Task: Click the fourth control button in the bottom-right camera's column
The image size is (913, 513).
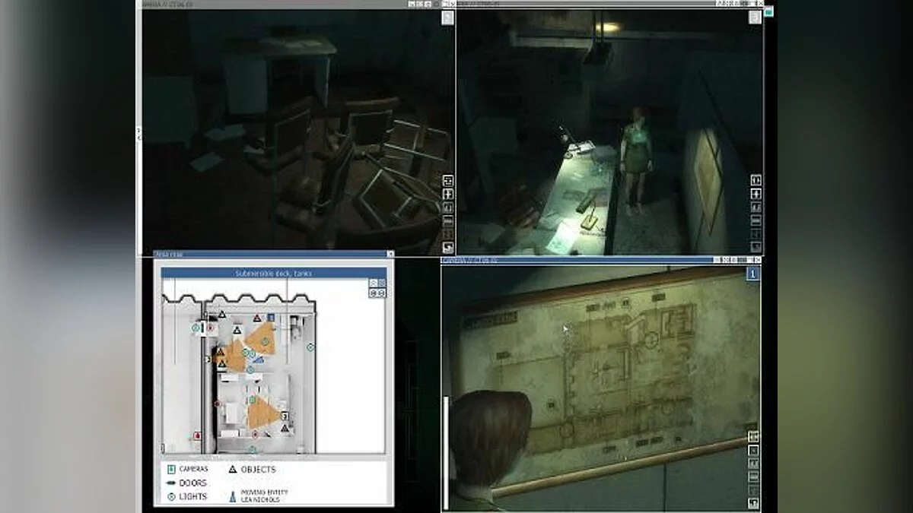Action: (753, 477)
